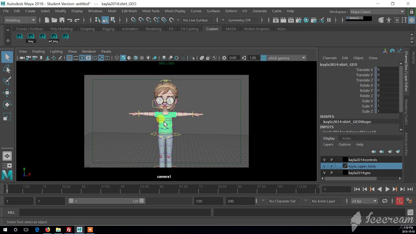
Task: Open Hypershade from the status line
Action: pos(306,20)
